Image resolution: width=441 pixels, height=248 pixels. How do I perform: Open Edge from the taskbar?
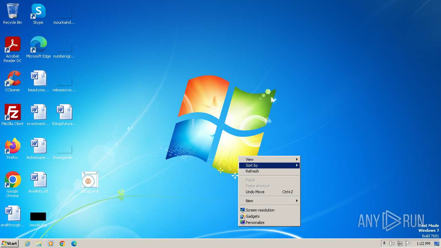click(x=74, y=244)
